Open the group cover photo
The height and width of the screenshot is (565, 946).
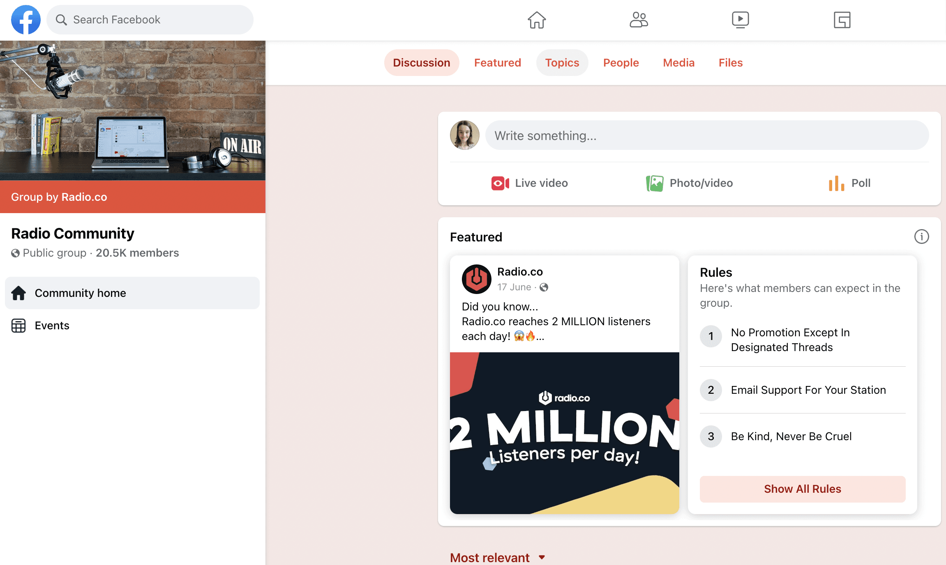click(x=133, y=110)
